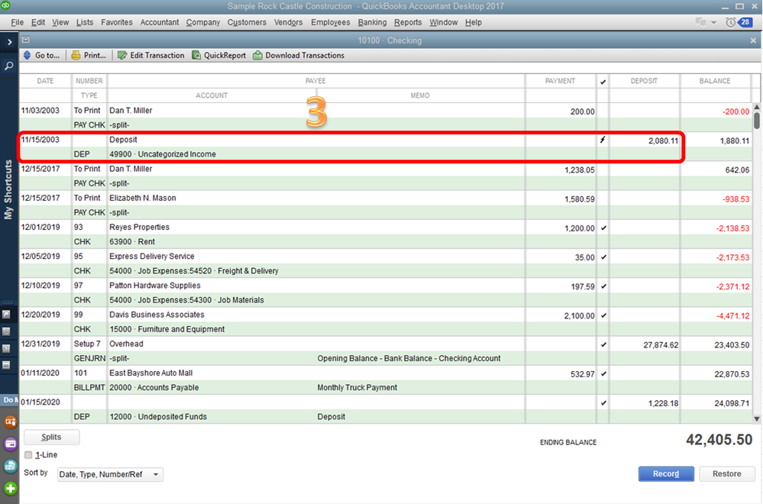Click the sidebar open windows icon
This screenshot has width=763, height=504.
coord(6,365)
